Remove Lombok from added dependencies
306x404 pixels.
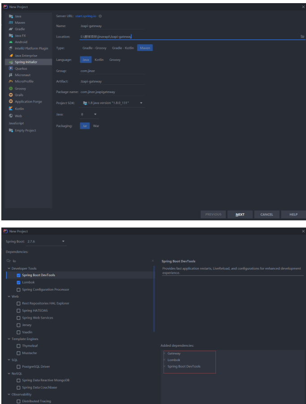(x=164, y=360)
